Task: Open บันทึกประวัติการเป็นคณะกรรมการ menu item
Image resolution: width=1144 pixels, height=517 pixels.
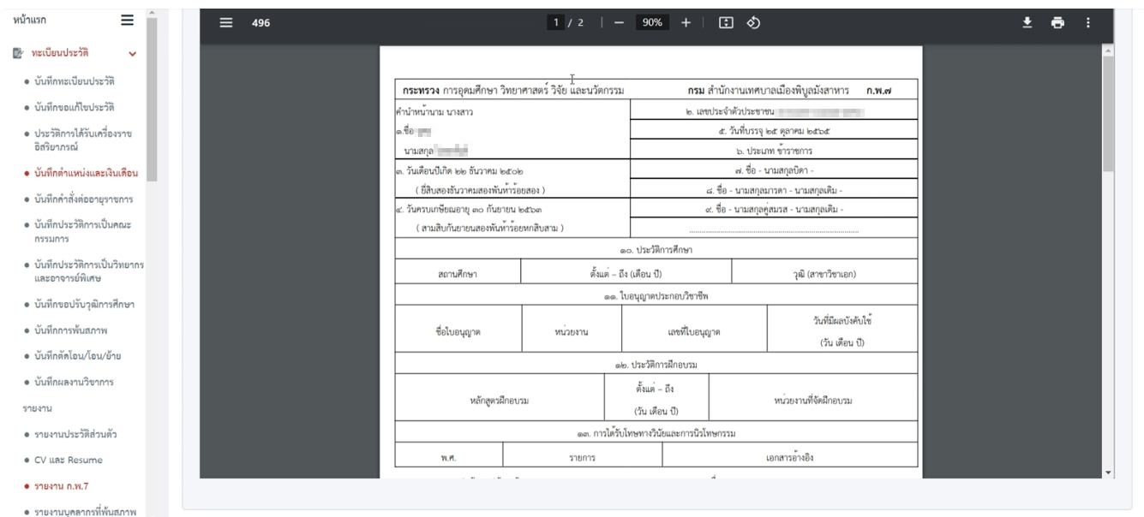Action: pos(82,232)
